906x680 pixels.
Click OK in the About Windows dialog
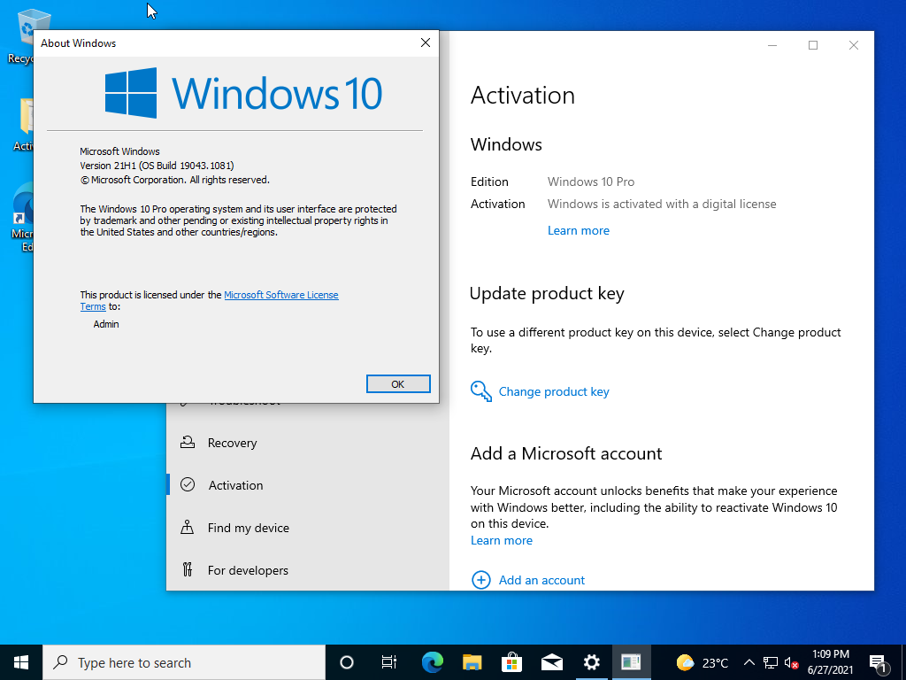coord(398,384)
